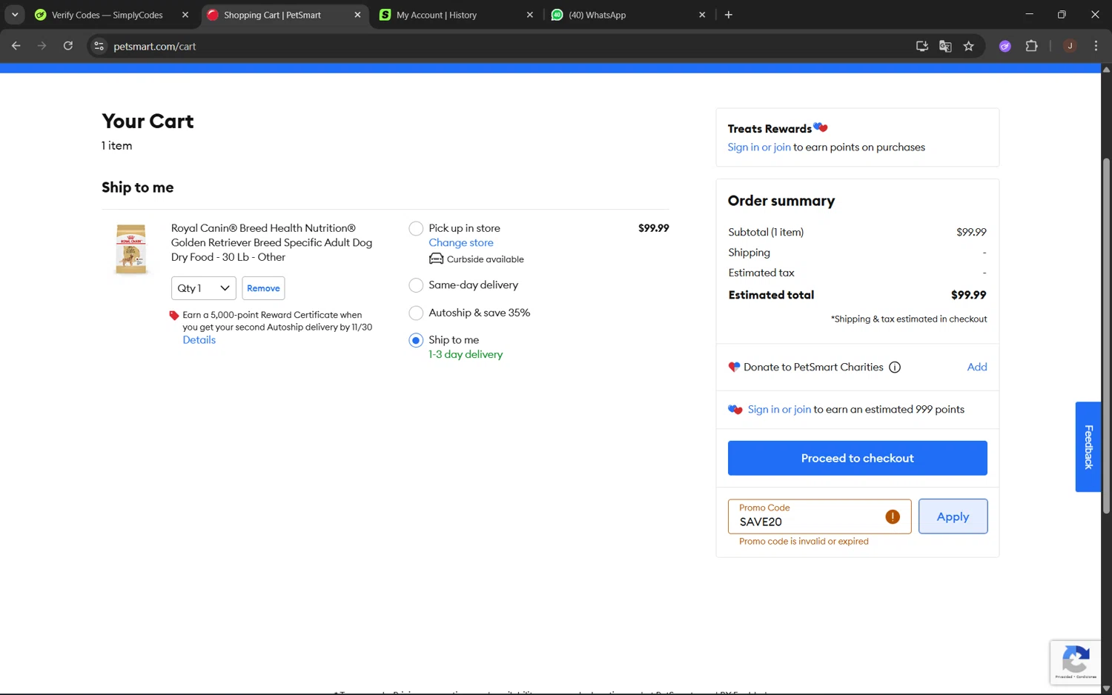
Task: Open the Feedback side tab
Action: tap(1088, 447)
